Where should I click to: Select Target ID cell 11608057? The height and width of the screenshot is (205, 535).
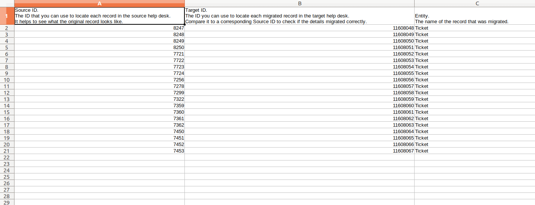click(x=300, y=86)
